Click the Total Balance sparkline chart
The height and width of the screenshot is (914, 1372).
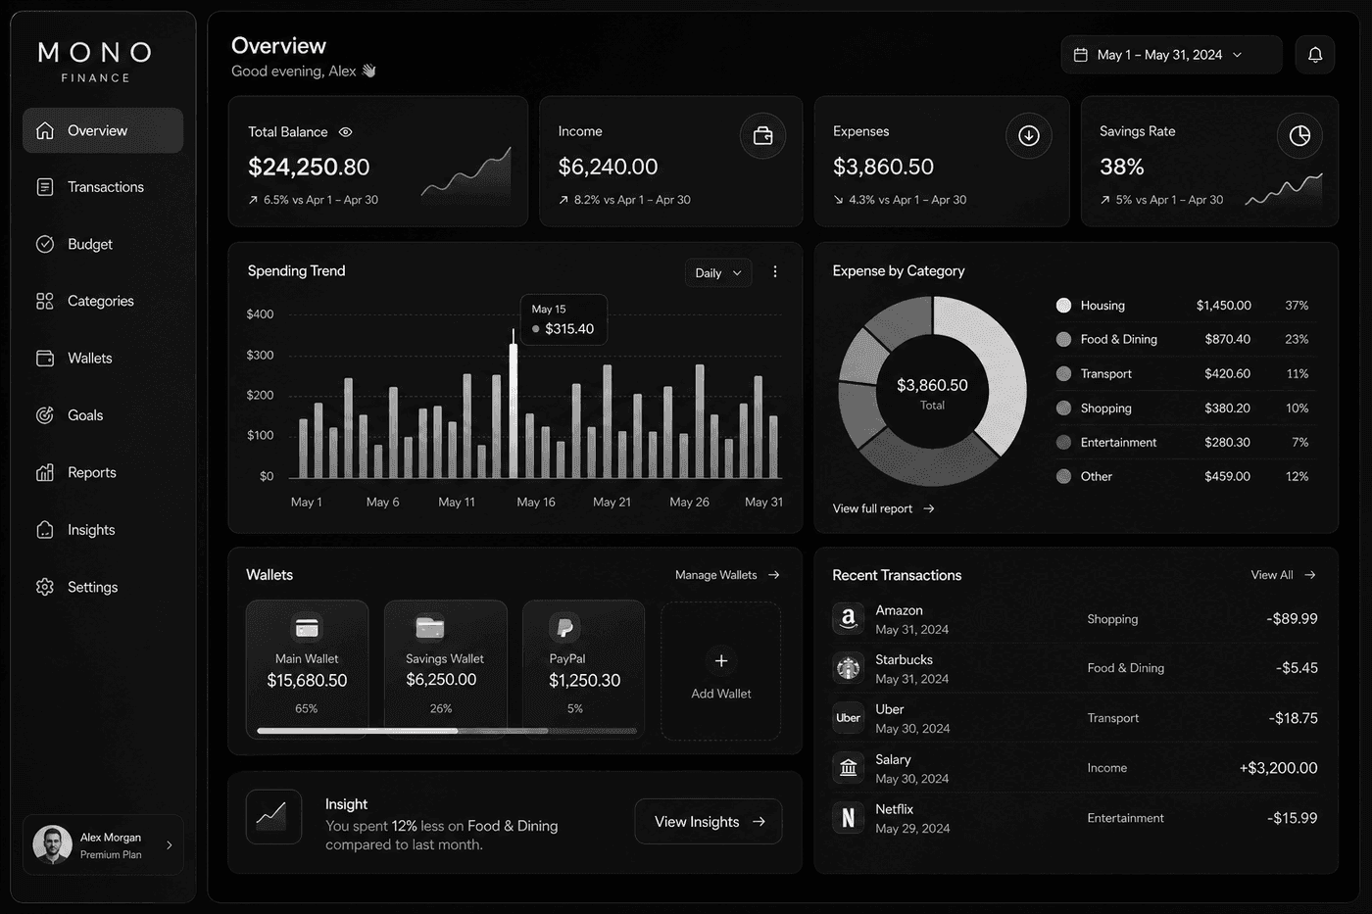466,173
